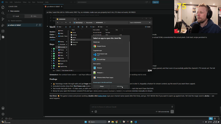Open the Terminal menu
The width and height of the screenshot is (221, 124).
(40, 2)
